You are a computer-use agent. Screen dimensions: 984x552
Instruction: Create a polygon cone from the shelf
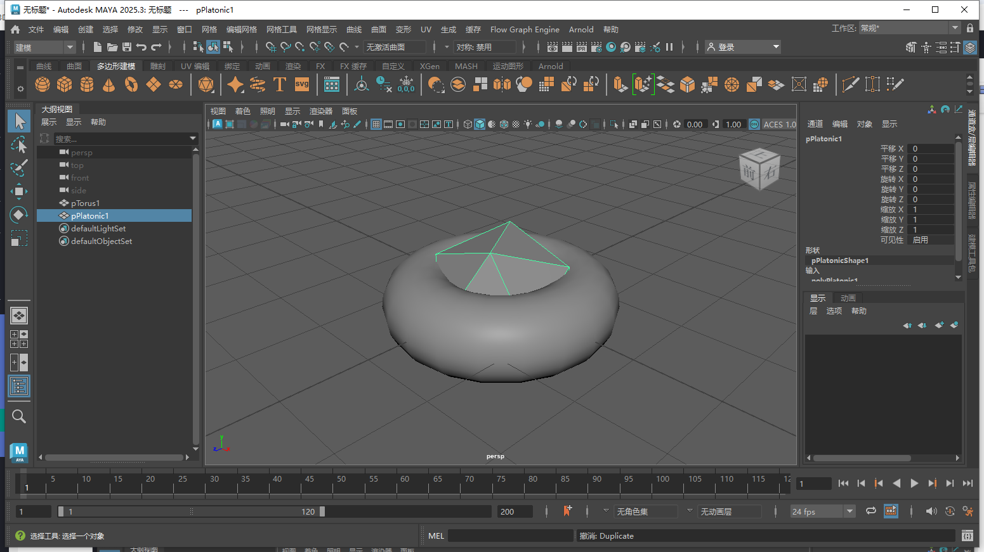pyautogui.click(x=109, y=84)
